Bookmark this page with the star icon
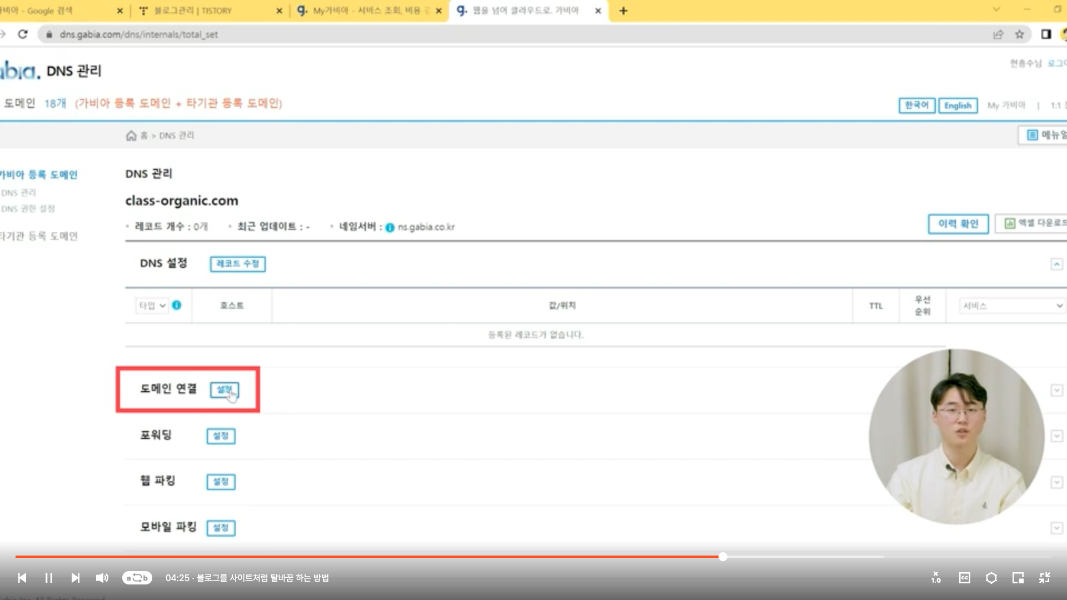Screen dimensions: 1067x600 click(x=1019, y=34)
